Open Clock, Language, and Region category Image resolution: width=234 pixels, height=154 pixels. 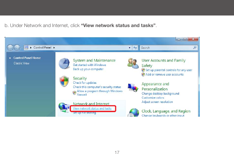click(x=166, y=111)
